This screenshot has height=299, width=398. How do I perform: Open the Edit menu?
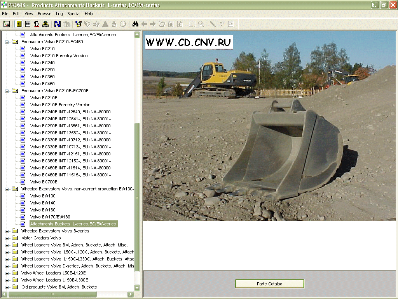pyautogui.click(x=16, y=14)
